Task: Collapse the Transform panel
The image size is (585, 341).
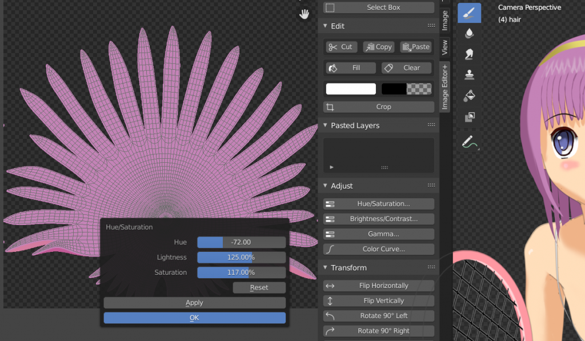Action: pyautogui.click(x=325, y=267)
